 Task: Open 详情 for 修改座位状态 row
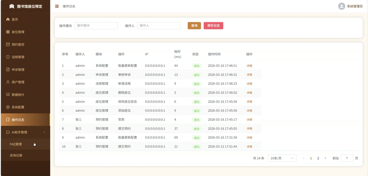(x=249, y=102)
